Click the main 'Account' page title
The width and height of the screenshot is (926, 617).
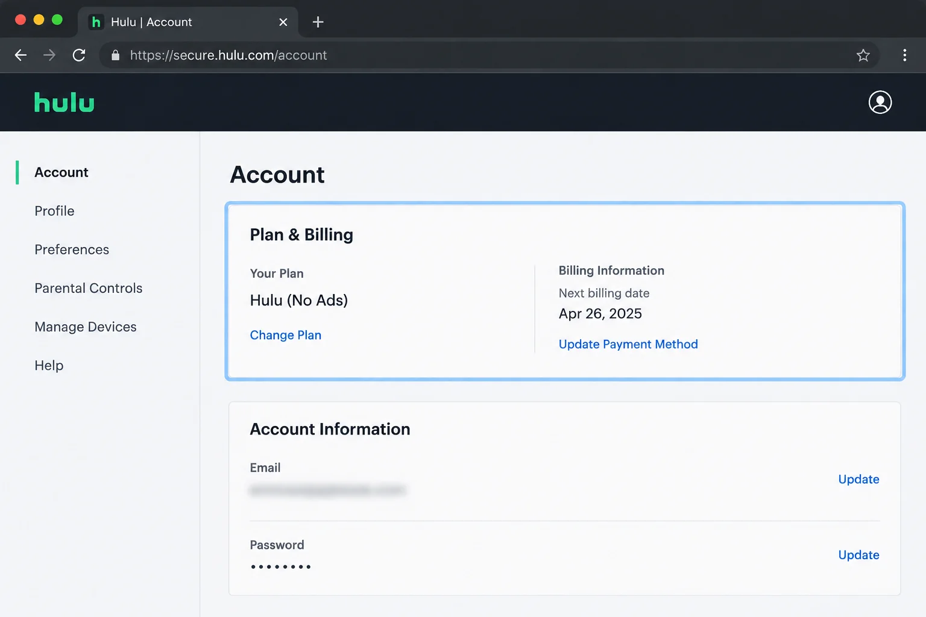point(277,175)
